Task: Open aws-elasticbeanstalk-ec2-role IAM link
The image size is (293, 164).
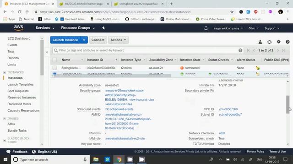Action: tap(125, 138)
